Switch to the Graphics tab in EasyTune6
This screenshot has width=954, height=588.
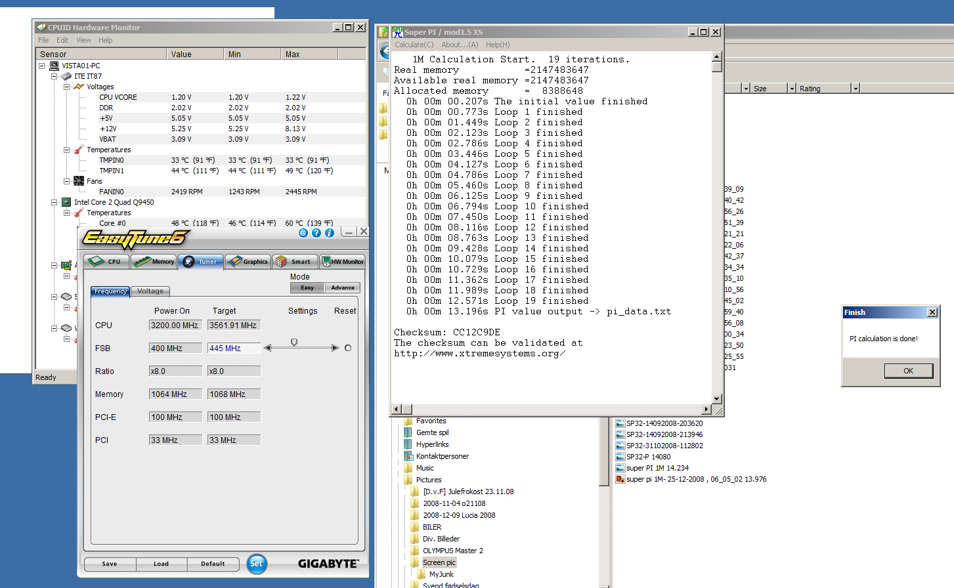click(247, 261)
